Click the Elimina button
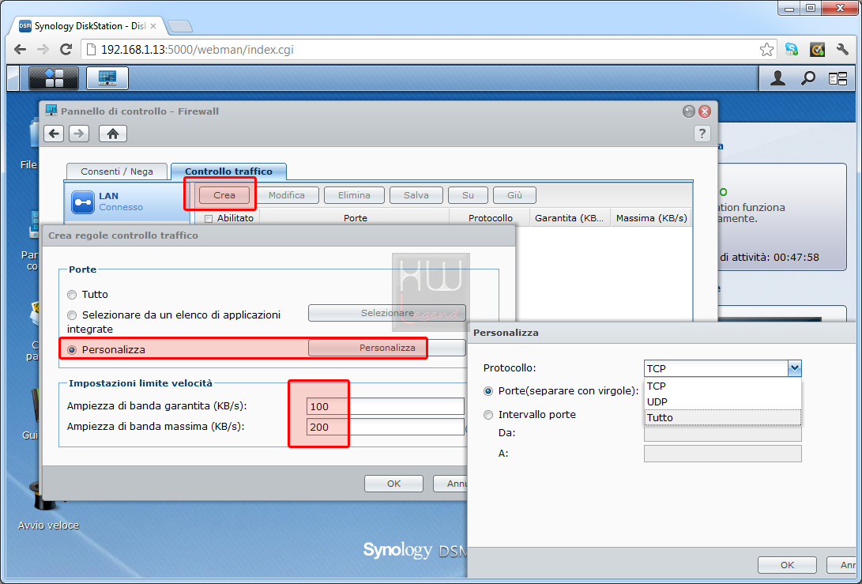The image size is (862, 584). (354, 195)
